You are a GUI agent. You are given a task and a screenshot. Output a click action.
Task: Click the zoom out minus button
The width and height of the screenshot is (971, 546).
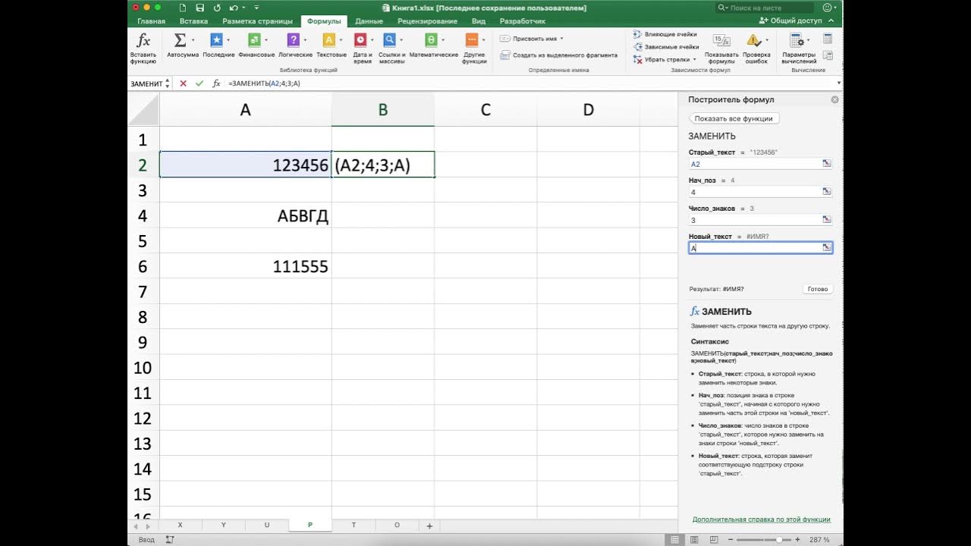coord(730,539)
